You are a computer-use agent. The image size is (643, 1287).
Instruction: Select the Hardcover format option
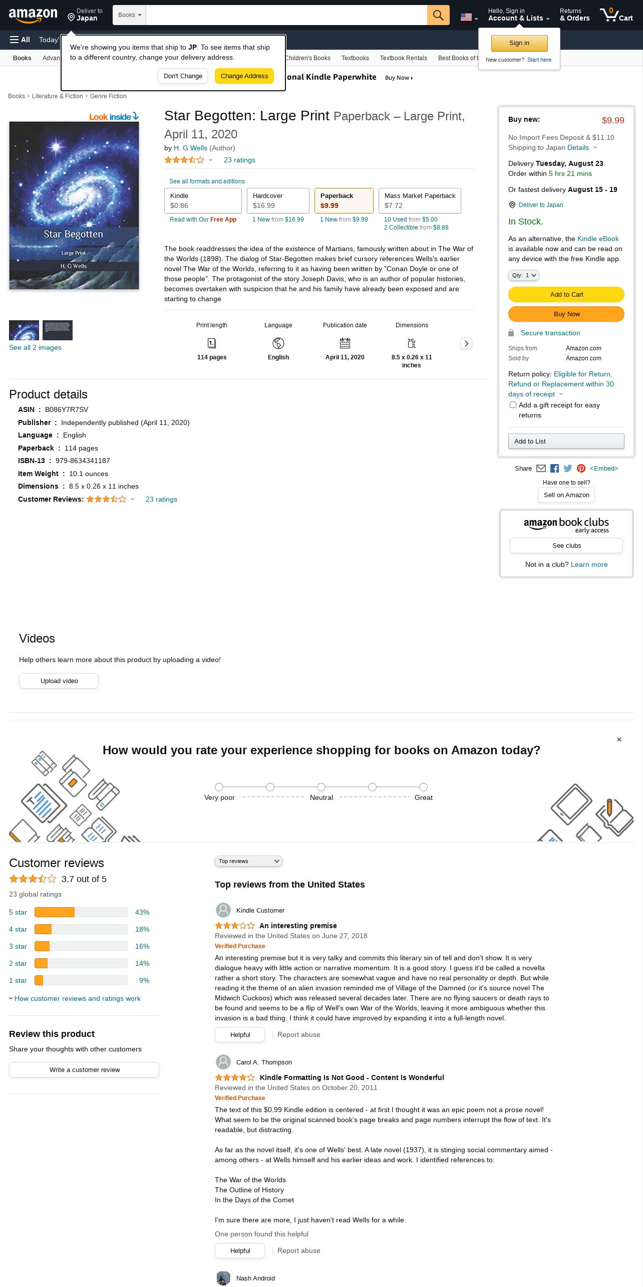click(x=278, y=200)
